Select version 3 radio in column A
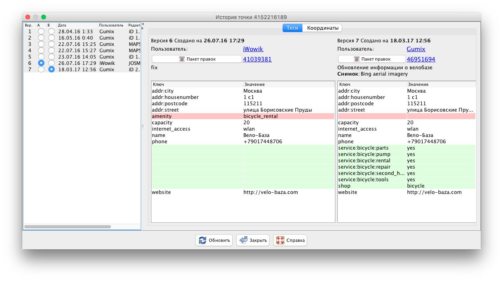 (x=41, y=44)
